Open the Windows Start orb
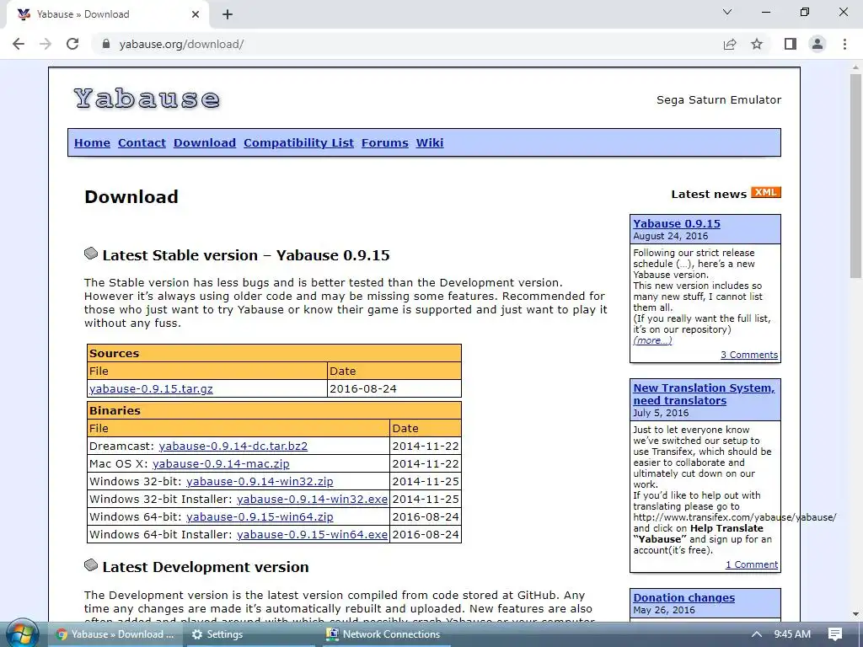 pyautogui.click(x=23, y=634)
